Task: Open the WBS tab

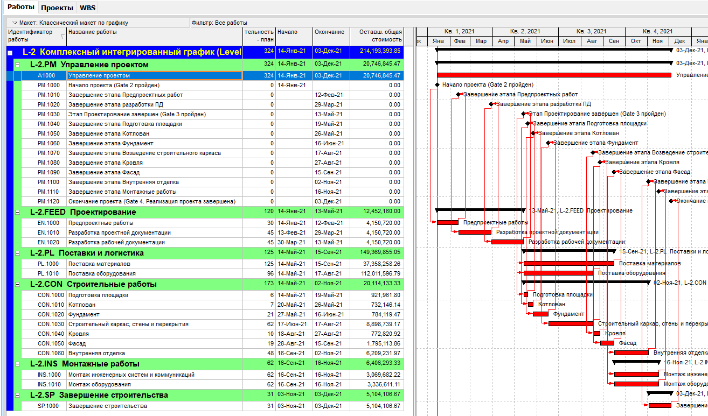Action: (87, 8)
